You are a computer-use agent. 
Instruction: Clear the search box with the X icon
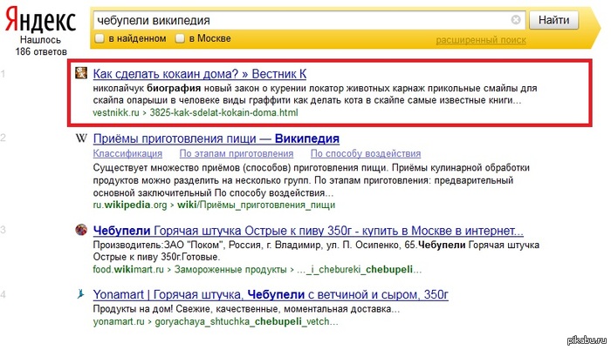(x=516, y=19)
